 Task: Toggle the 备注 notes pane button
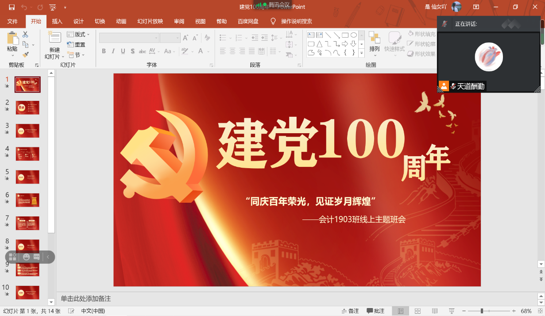tap(350, 311)
